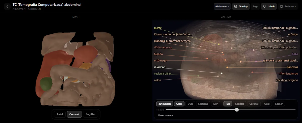
Task: Toggle the Reference crosshair button
Action: 288,7
